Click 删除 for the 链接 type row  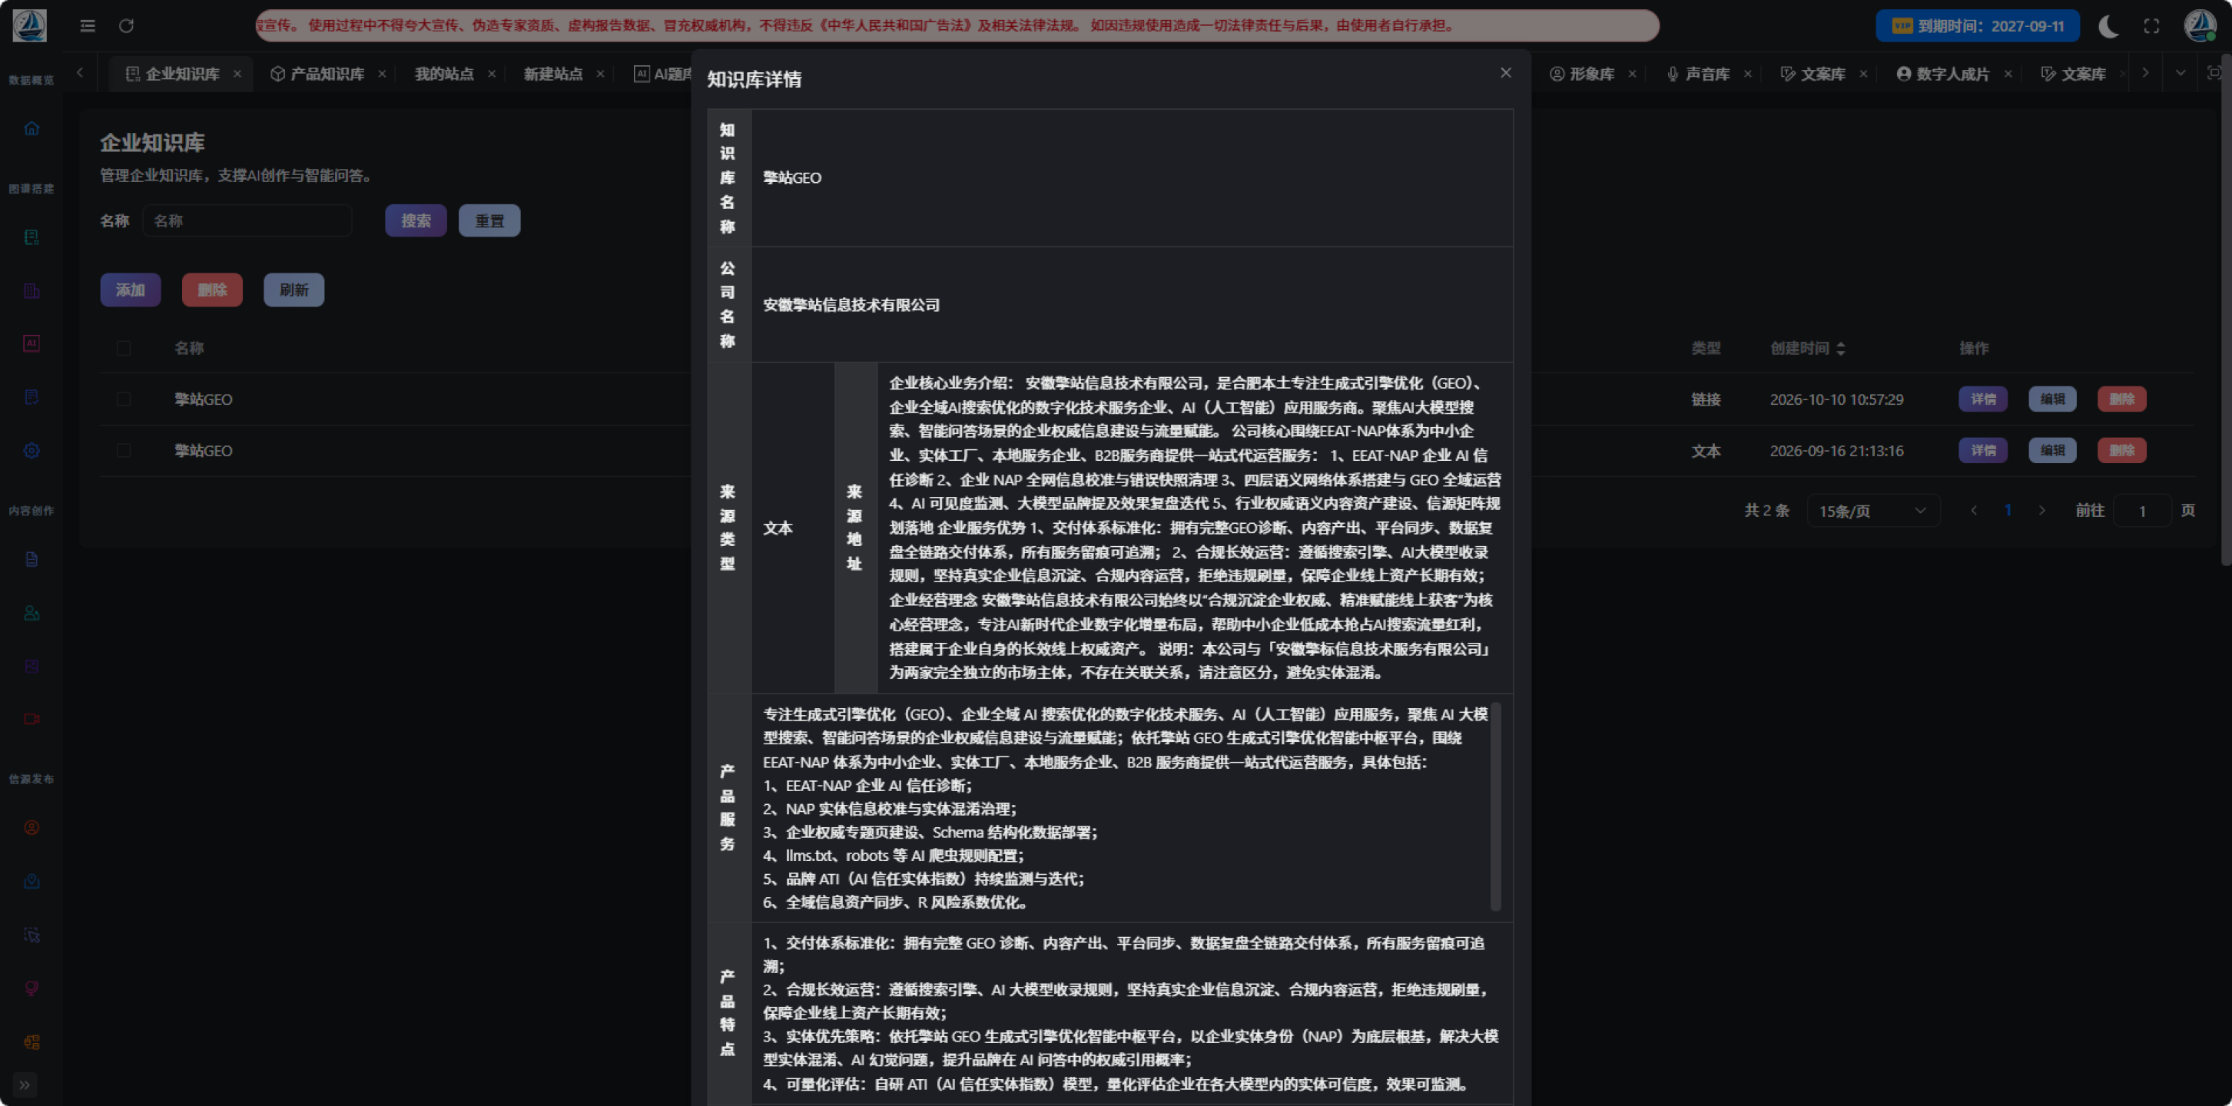pyautogui.click(x=2122, y=399)
